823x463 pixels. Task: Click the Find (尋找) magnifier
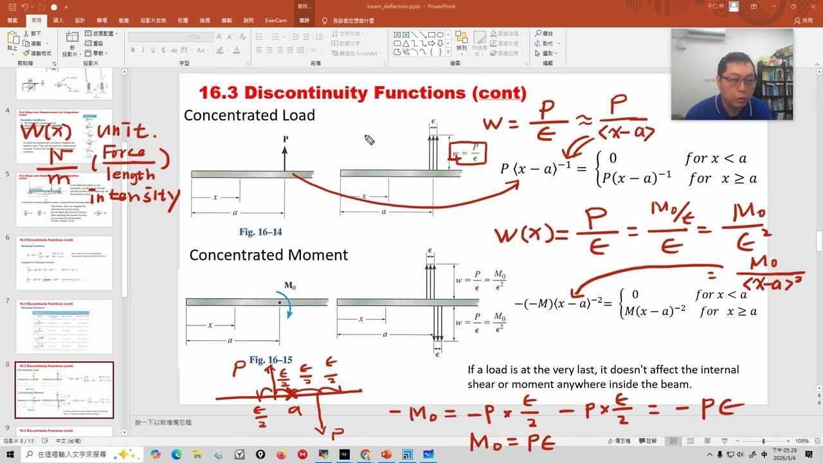[x=544, y=34]
